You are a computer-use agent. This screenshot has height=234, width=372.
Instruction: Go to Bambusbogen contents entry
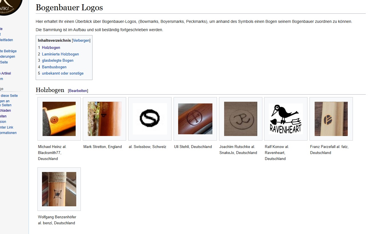click(54, 67)
